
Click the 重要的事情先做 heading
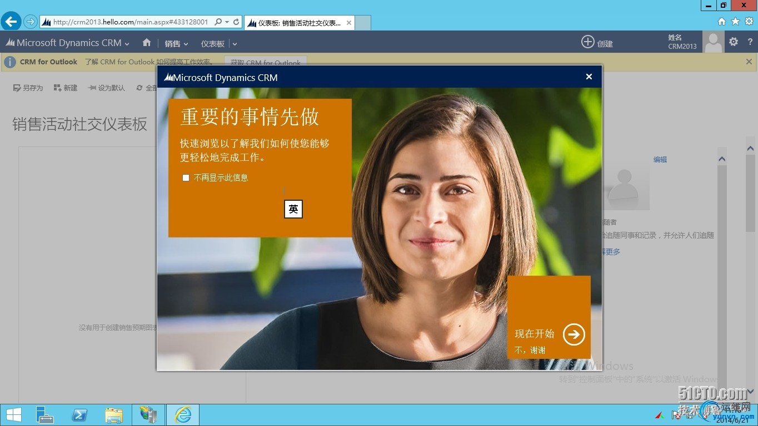tap(250, 117)
